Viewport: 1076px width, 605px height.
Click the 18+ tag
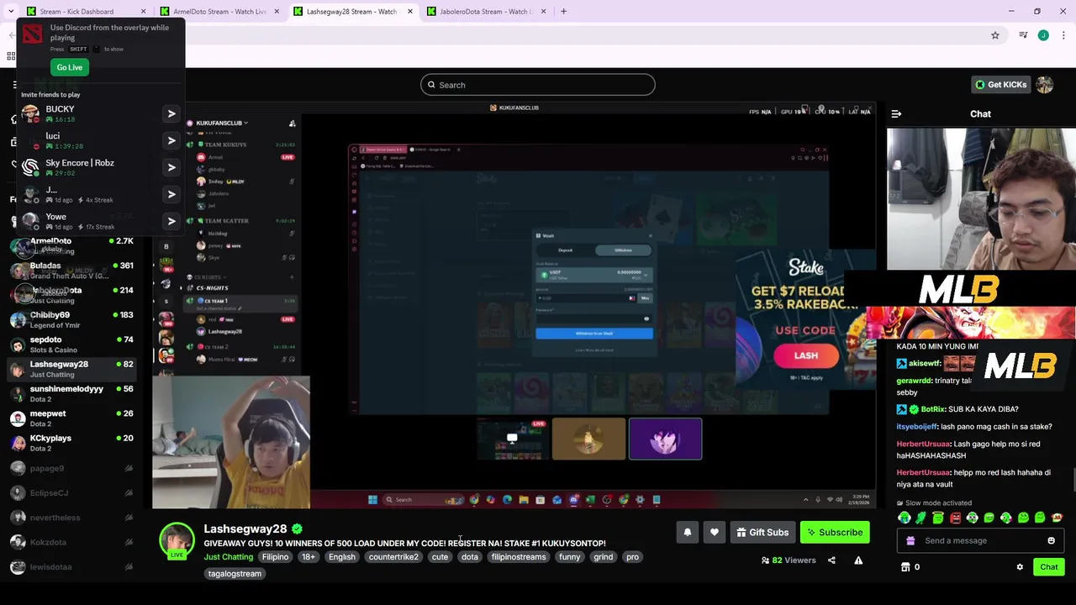pos(309,557)
